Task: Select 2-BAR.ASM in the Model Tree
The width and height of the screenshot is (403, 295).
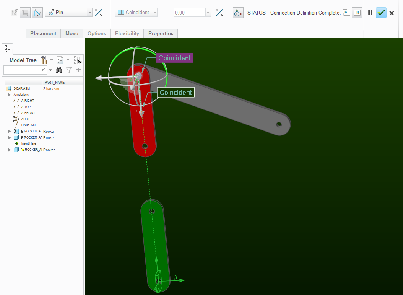Action: (21, 88)
